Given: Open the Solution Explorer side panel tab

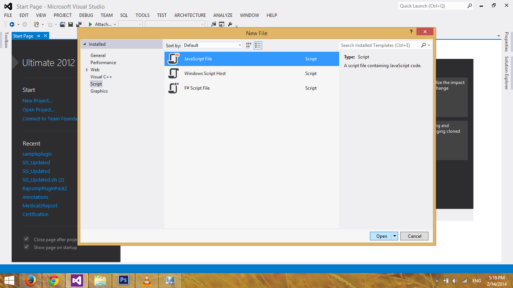Looking at the screenshot, I should pyautogui.click(x=506, y=73).
